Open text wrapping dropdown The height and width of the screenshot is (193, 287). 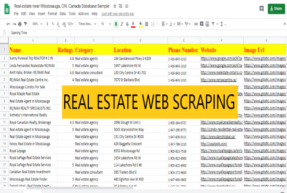pos(180,24)
